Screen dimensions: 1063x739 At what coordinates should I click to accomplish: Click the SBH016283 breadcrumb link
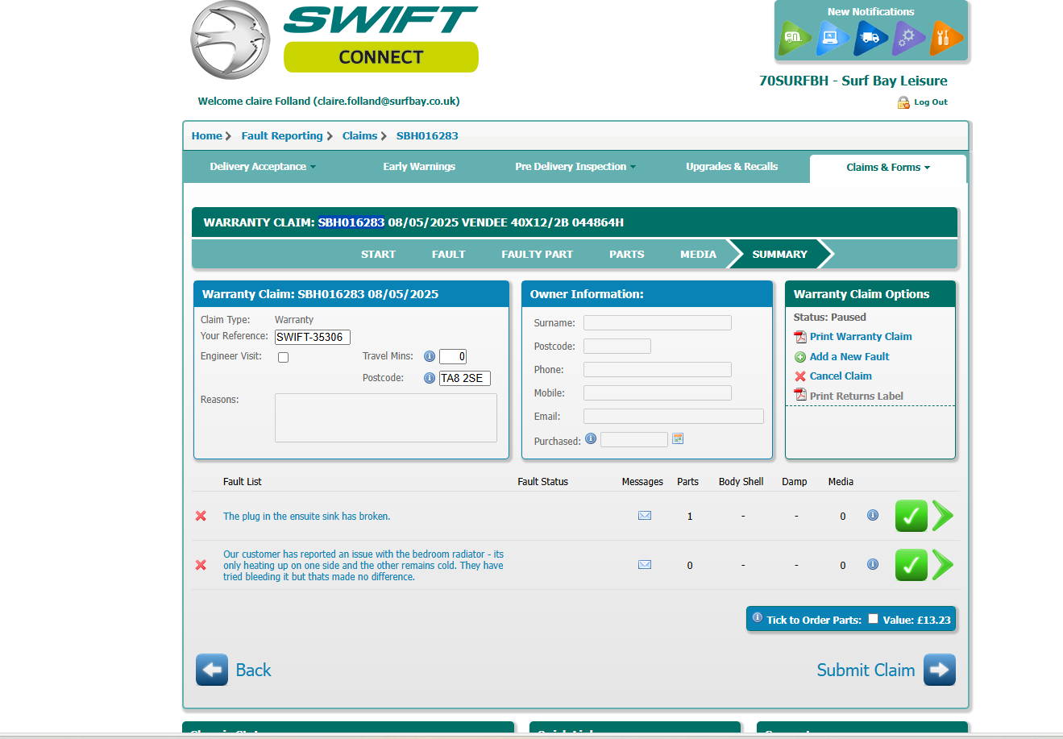(x=427, y=136)
